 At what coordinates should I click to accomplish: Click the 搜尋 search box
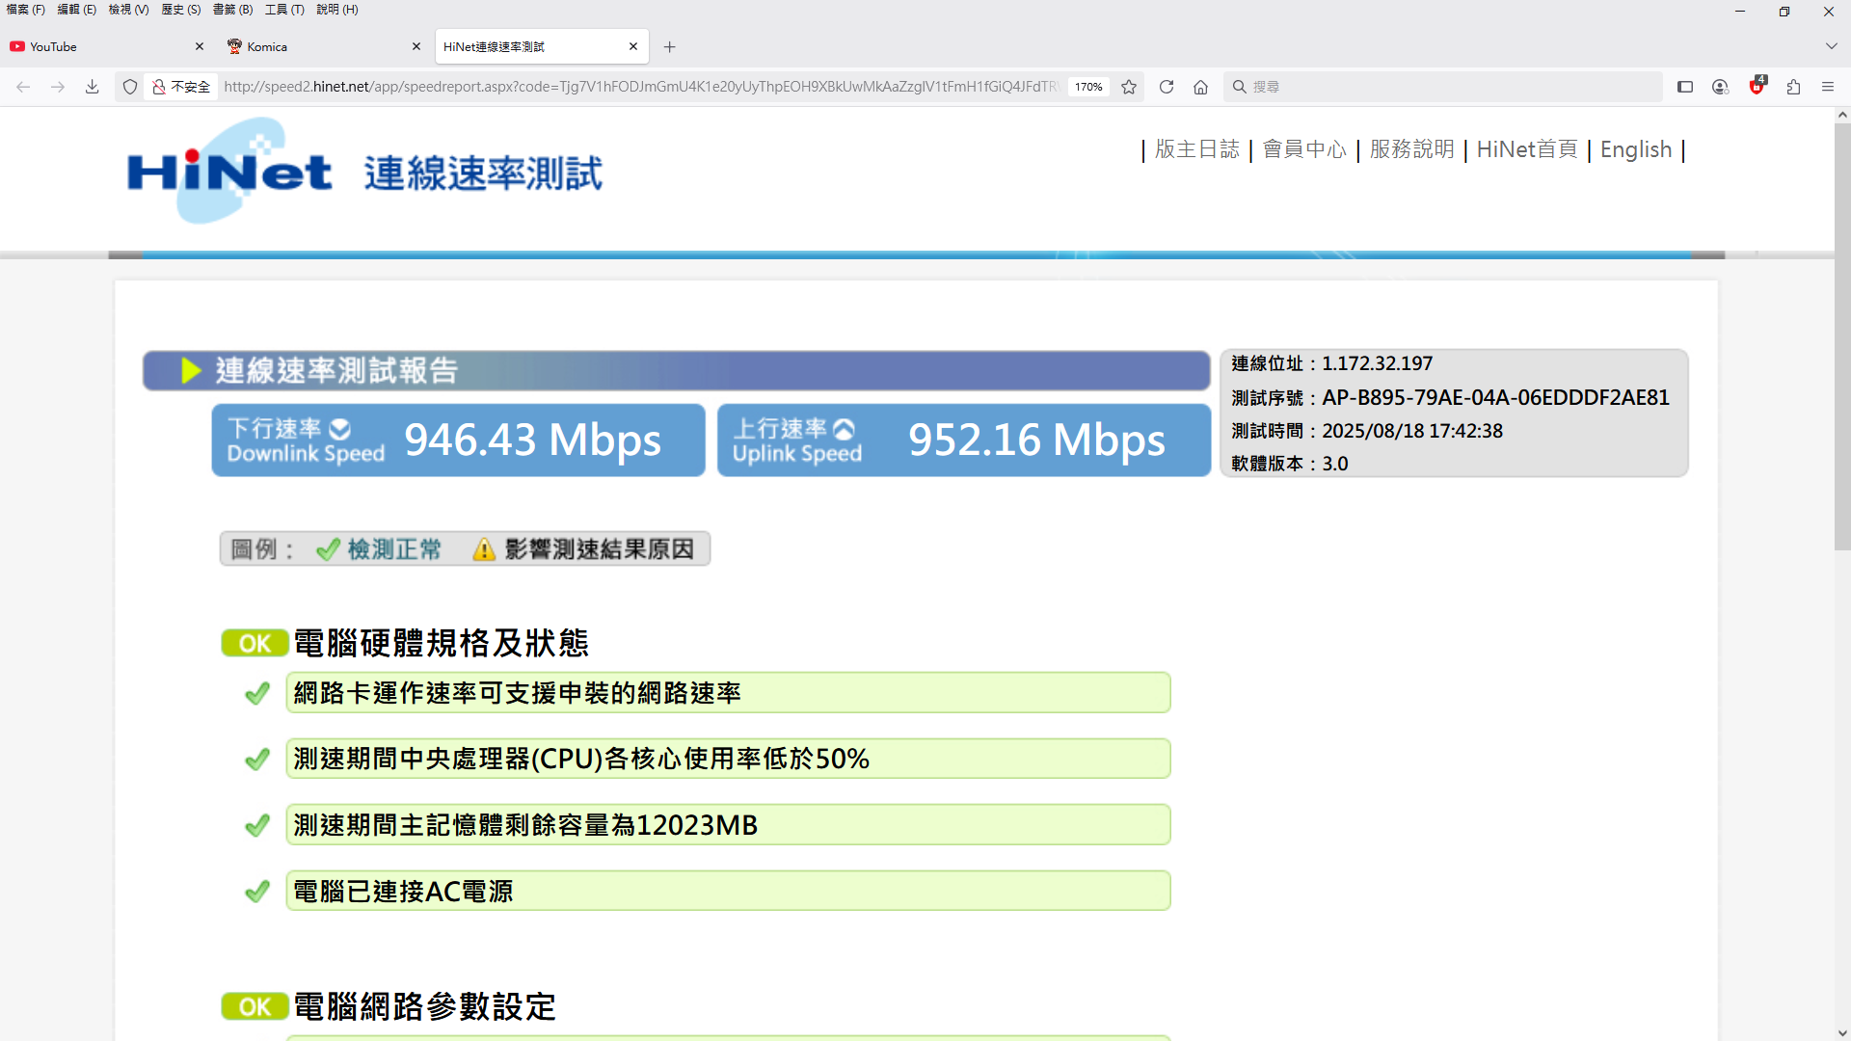[x=1442, y=87]
